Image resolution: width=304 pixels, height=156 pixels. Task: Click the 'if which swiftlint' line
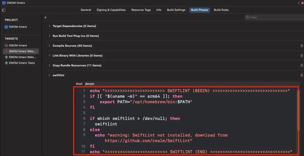click(x=135, y=118)
